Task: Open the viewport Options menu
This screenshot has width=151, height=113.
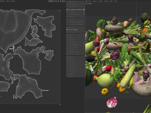Action: pyautogui.click(x=106, y=1)
